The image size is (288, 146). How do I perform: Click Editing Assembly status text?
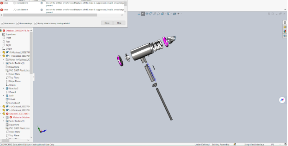(x=221, y=144)
